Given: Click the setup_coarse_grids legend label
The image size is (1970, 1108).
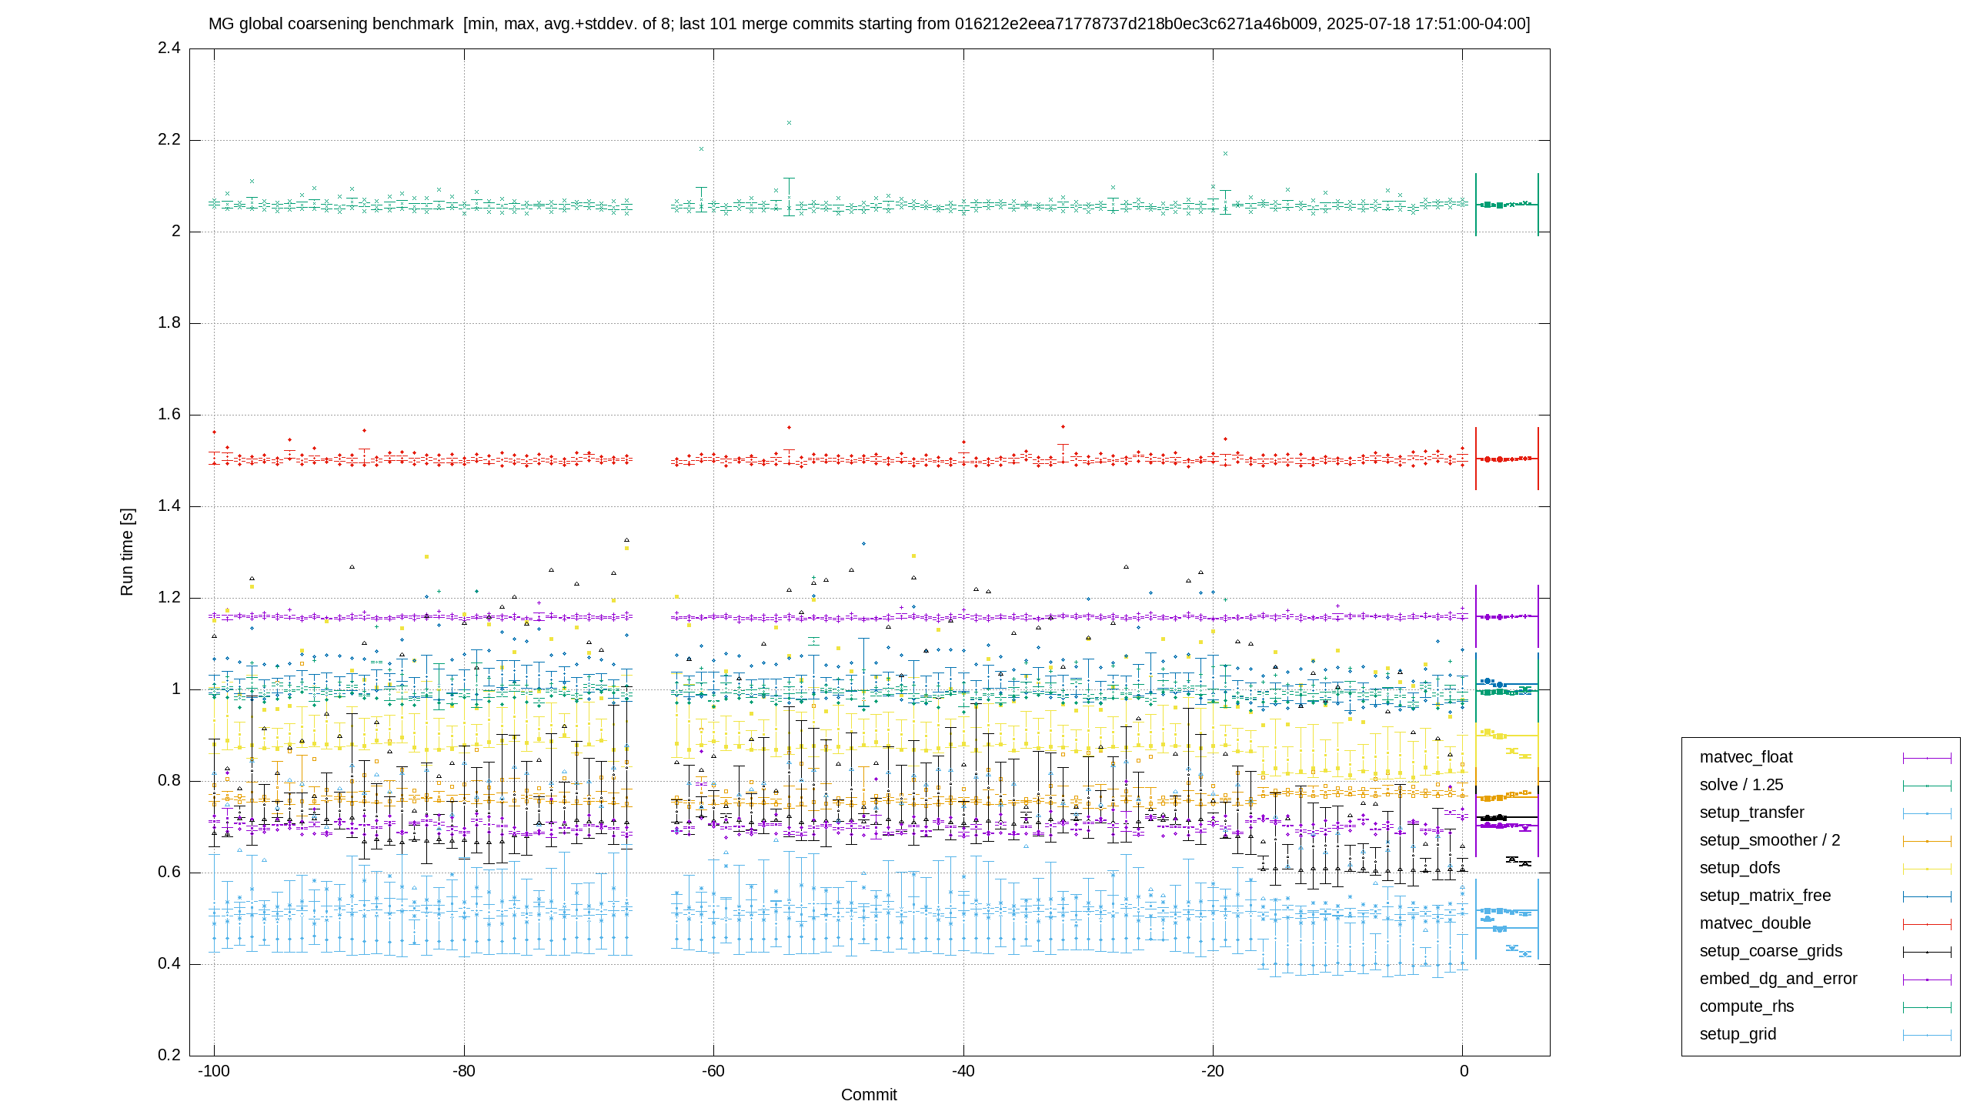Looking at the screenshot, I should (1771, 951).
